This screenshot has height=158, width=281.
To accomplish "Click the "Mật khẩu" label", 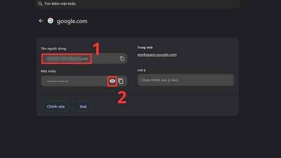I will pos(49,71).
